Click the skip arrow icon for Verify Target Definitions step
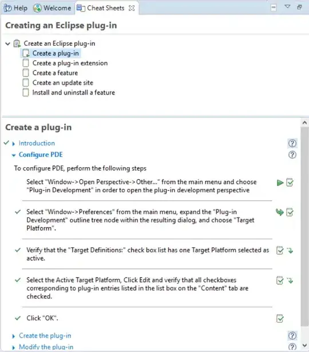 coord(290,250)
